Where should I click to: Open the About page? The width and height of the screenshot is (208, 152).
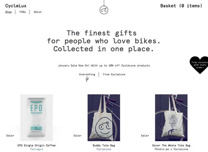(38, 12)
